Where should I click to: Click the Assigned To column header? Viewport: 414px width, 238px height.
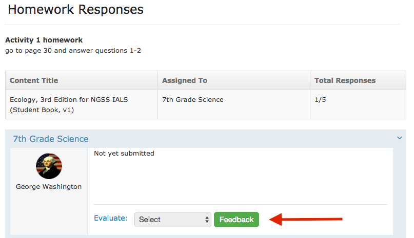pos(185,80)
